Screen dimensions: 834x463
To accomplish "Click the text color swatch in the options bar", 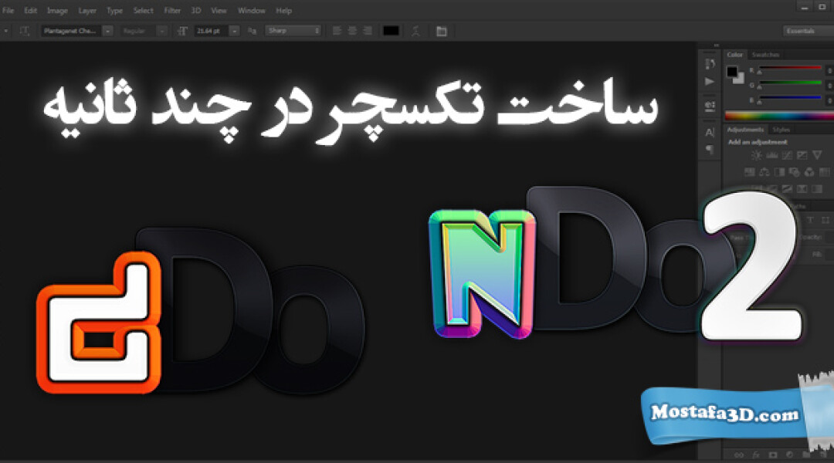I will pos(389,31).
